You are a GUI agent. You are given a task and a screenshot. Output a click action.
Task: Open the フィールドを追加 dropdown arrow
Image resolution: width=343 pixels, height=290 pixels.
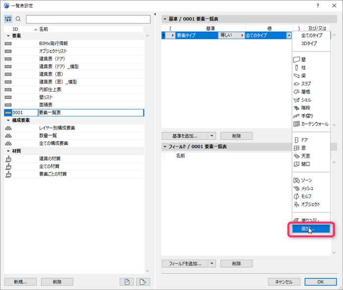212,264
